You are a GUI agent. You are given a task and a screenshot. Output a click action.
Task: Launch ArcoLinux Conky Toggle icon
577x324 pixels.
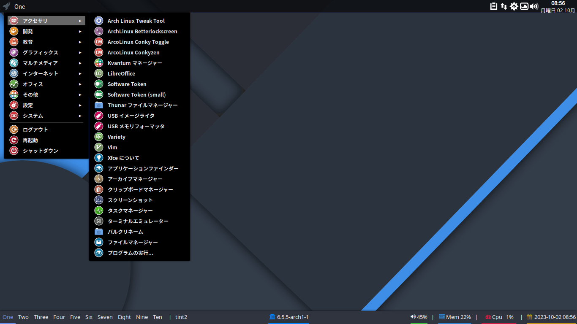coord(98,42)
